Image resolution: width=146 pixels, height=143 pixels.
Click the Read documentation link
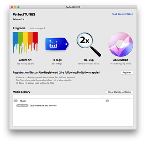(x=122, y=14)
